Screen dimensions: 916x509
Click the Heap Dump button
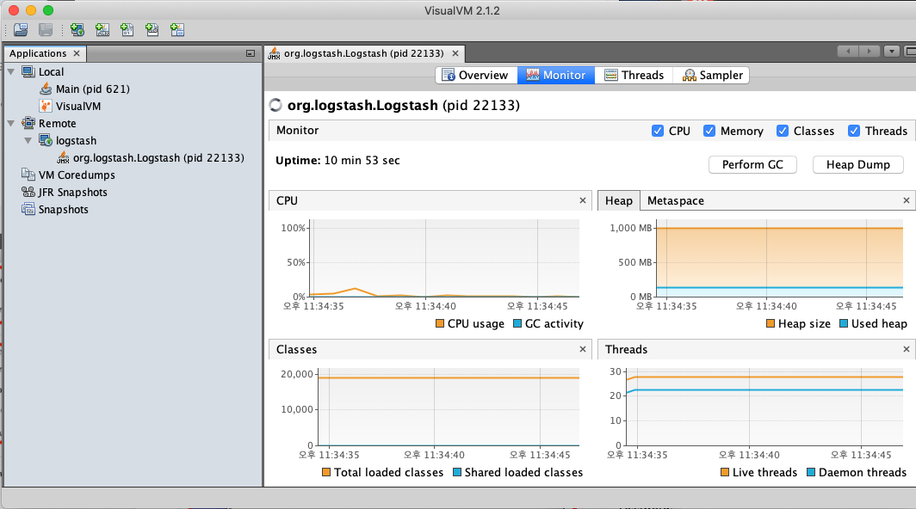click(857, 164)
